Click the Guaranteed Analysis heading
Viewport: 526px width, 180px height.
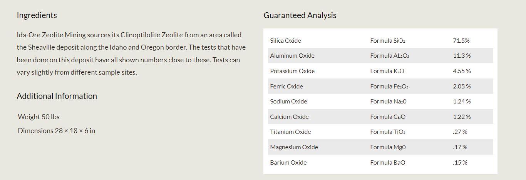(300, 15)
